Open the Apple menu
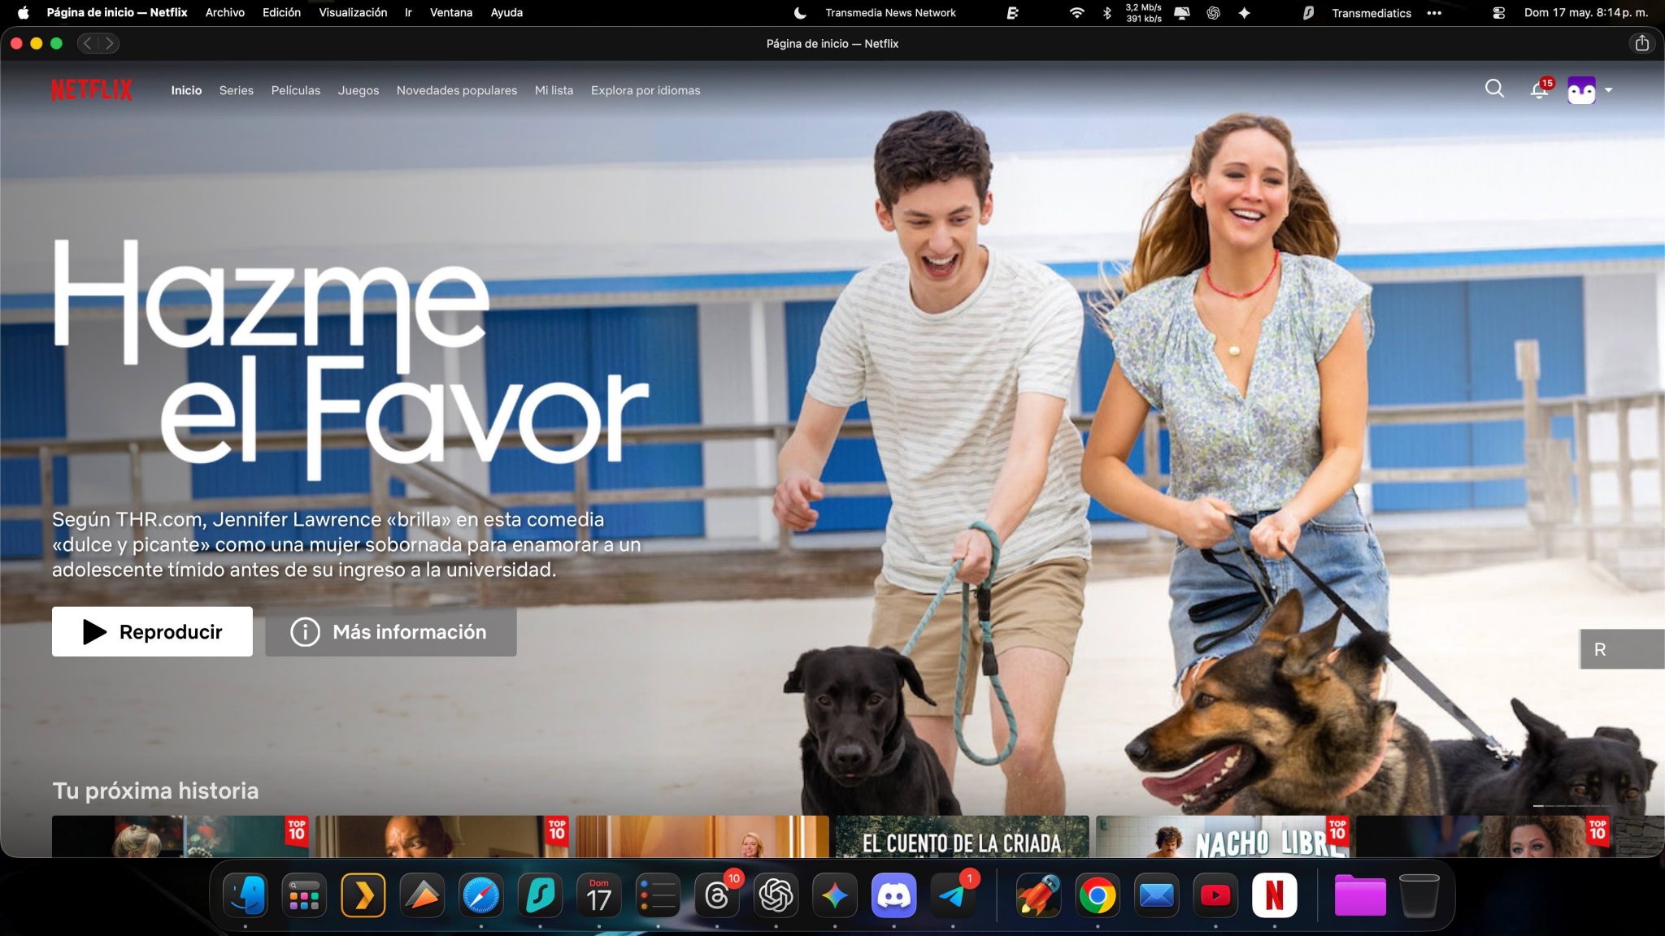 tap(23, 12)
